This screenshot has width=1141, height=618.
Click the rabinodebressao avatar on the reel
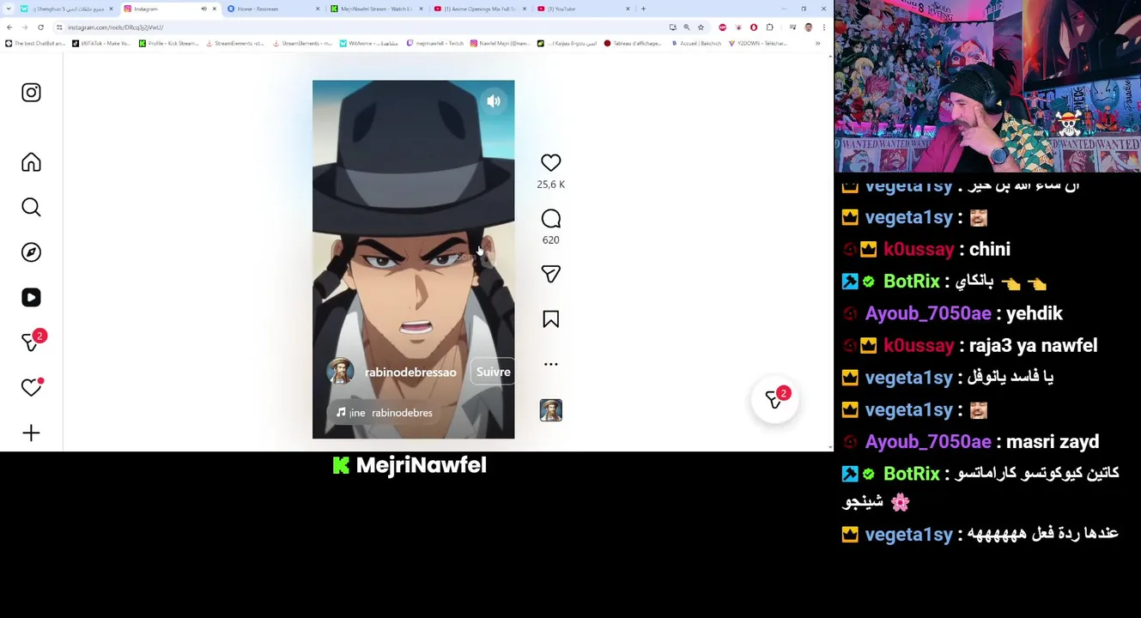pyautogui.click(x=341, y=372)
